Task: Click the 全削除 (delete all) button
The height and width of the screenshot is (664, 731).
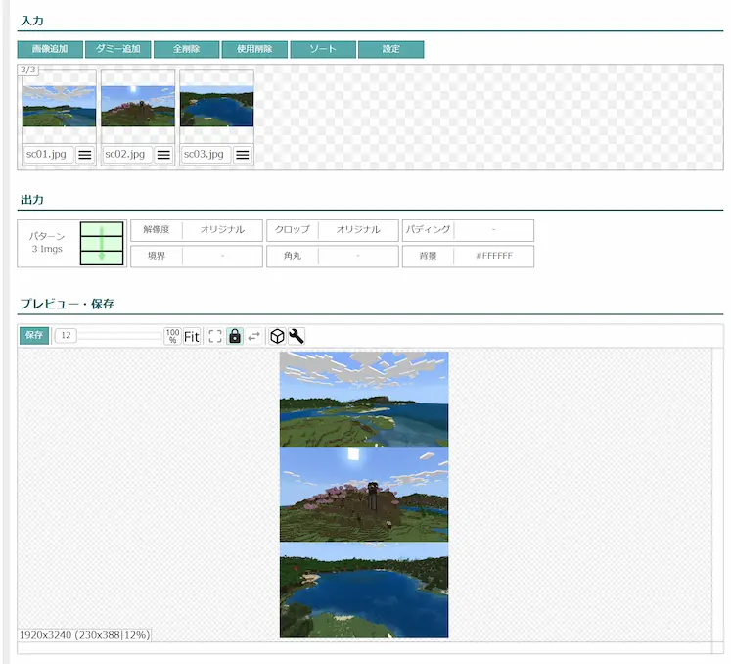Action: 186,49
